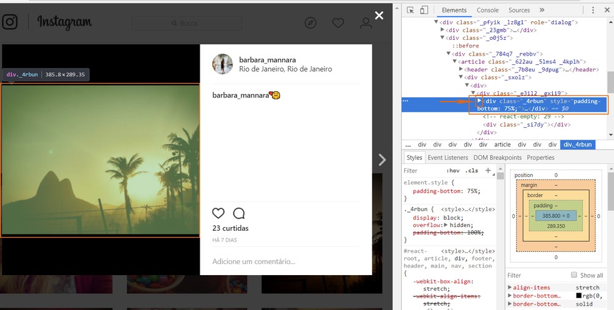Toggle the :hov element state button
Screen dimensions: 614x310
(x=452, y=171)
